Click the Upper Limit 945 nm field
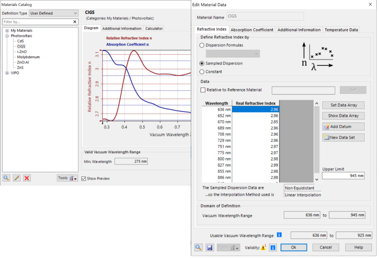The height and width of the screenshot is (258, 379). pyautogui.click(x=343, y=176)
